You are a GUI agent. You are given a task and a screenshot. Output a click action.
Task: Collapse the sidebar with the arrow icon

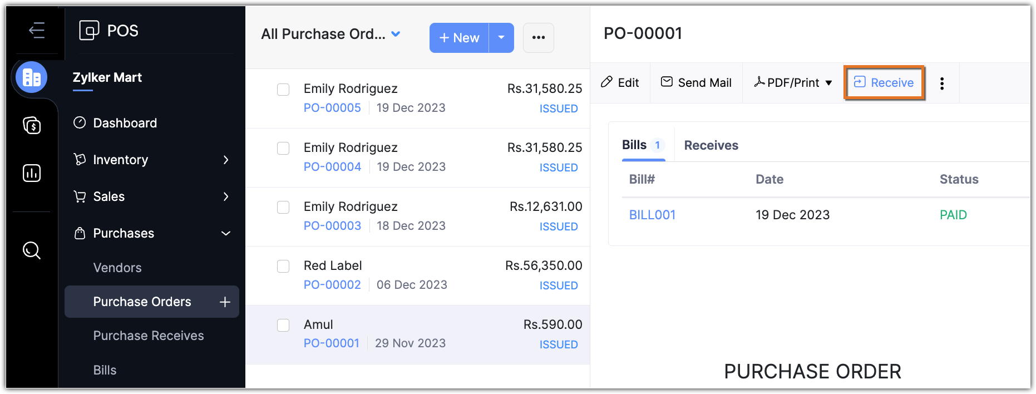(37, 30)
